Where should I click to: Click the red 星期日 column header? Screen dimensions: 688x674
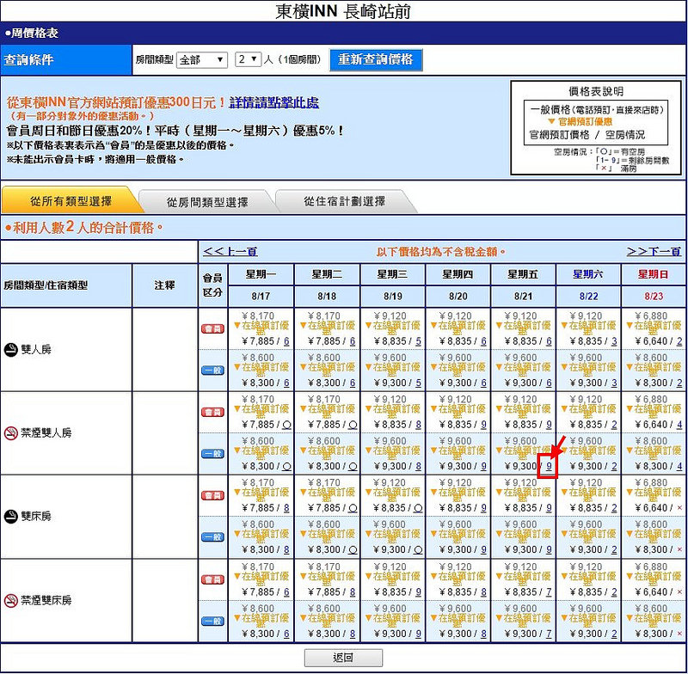[654, 274]
